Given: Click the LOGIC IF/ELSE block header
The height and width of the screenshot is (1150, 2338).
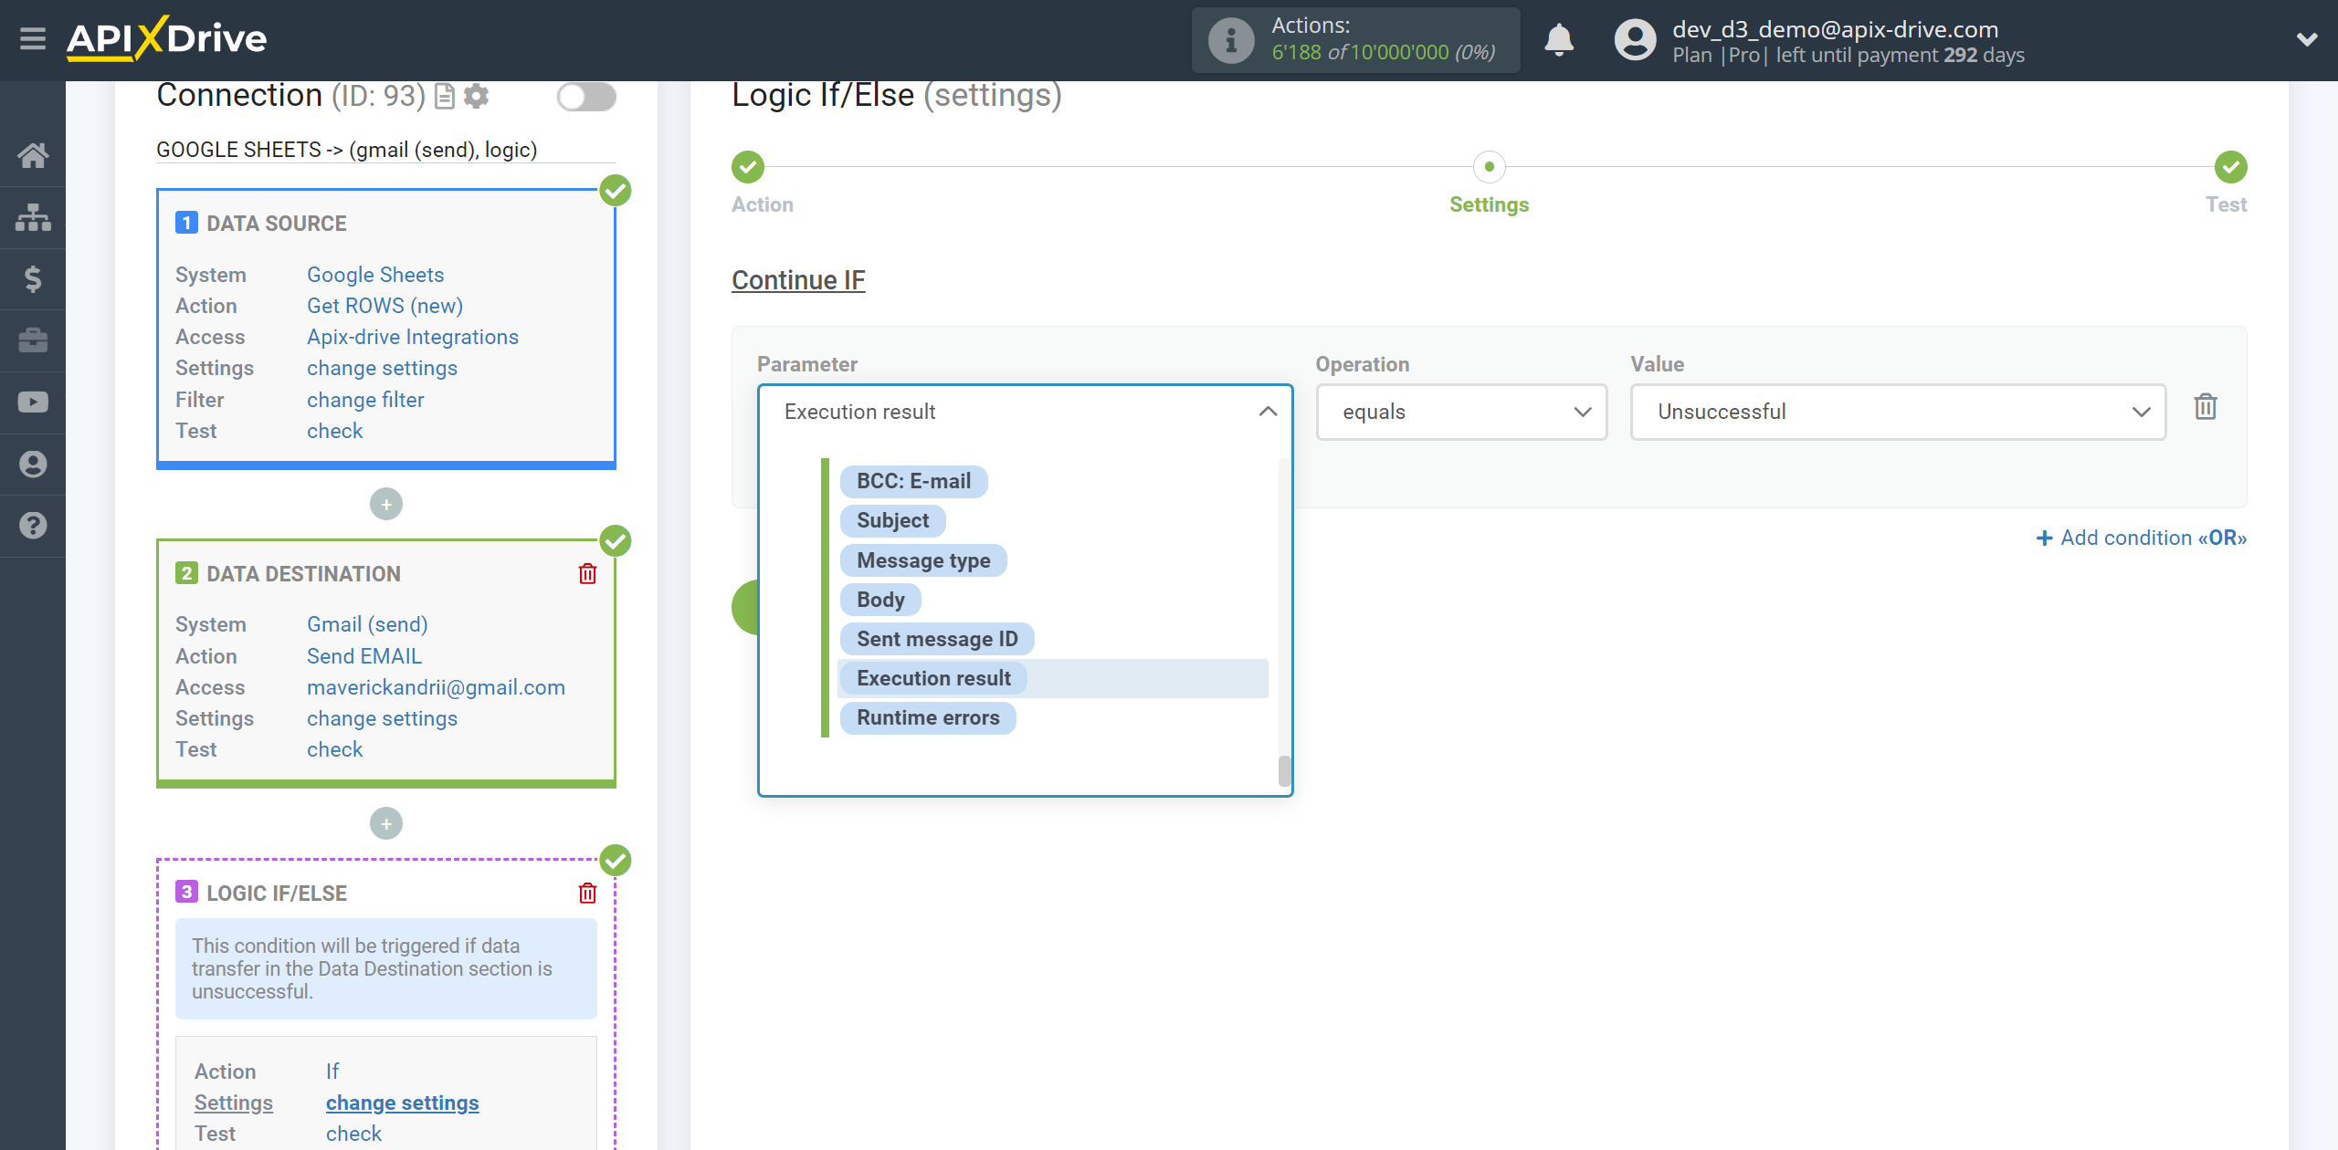Looking at the screenshot, I should (276, 894).
